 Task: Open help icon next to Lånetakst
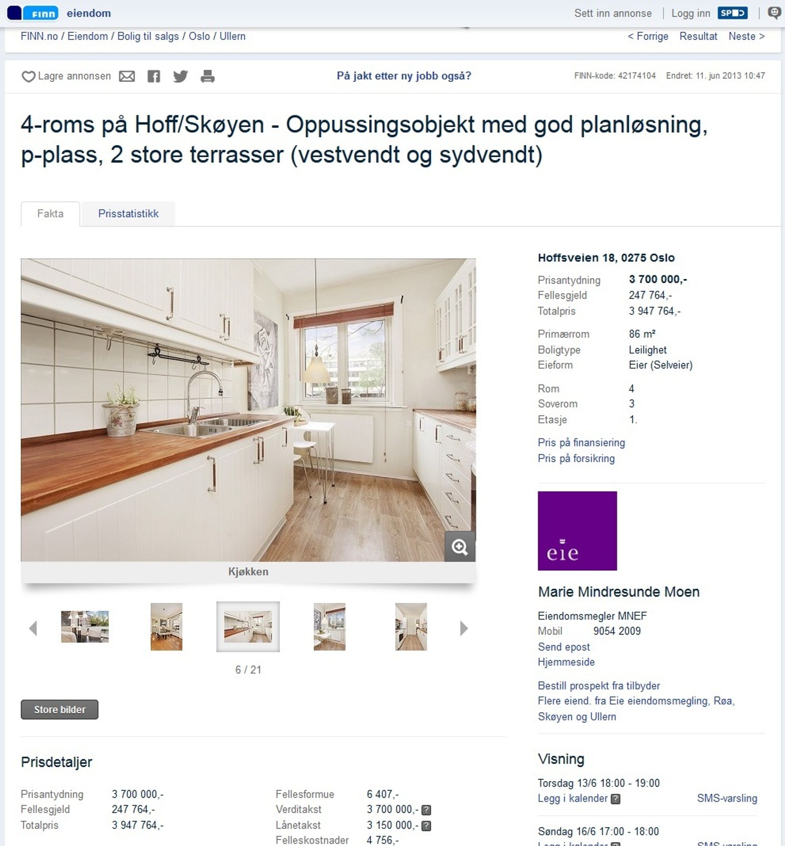(426, 826)
